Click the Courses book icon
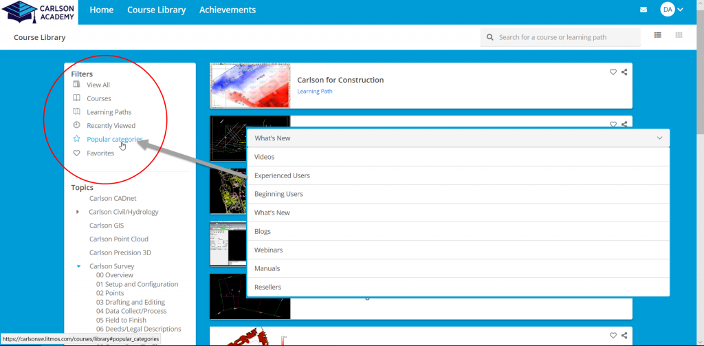Viewport: 704px width, 346px height. [x=77, y=98]
